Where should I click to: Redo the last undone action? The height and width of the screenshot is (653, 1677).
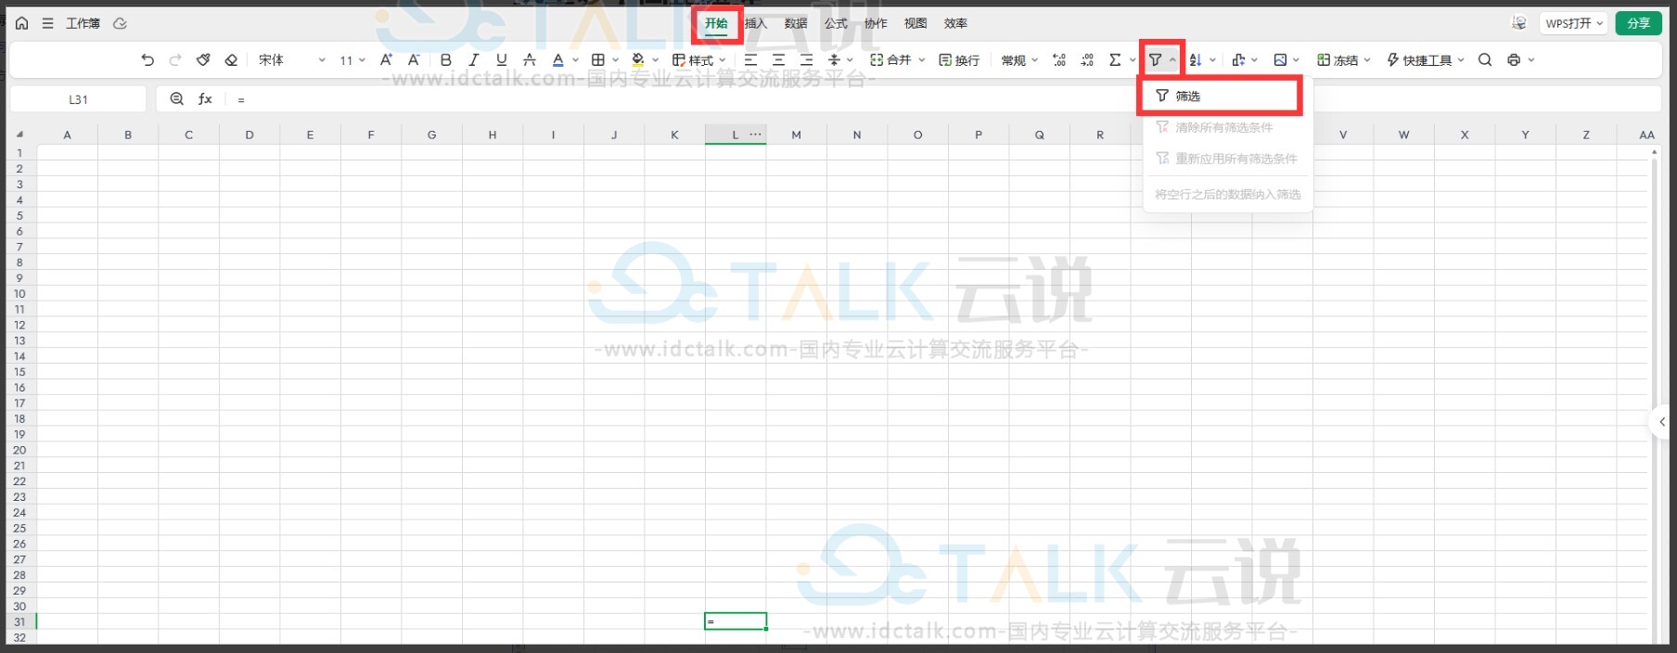175,60
